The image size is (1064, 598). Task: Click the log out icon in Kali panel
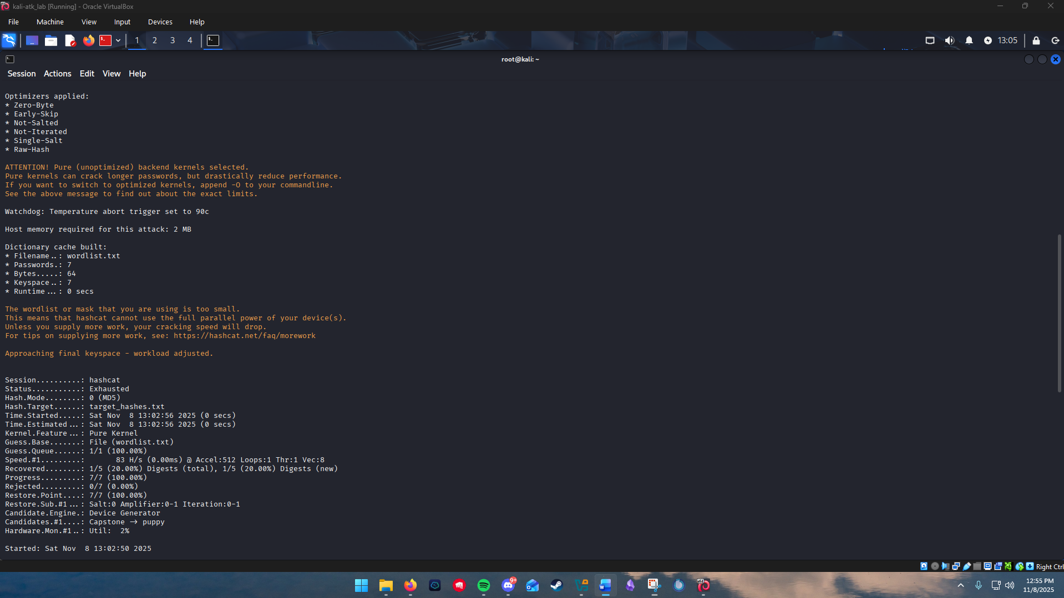(x=1056, y=40)
